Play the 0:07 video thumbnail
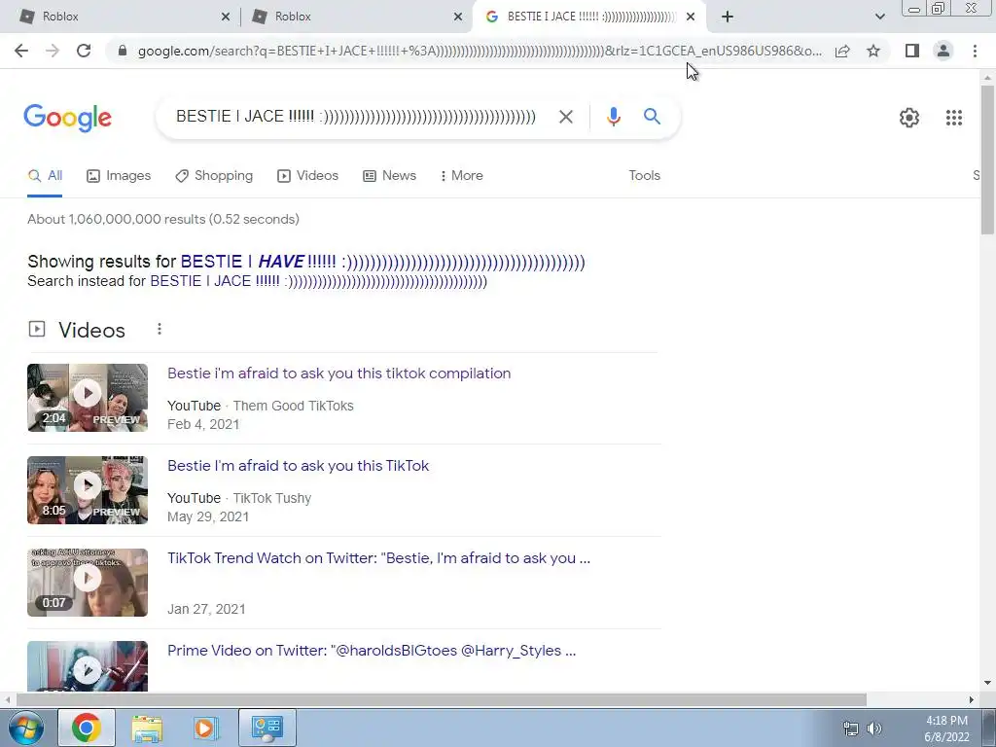 tap(88, 583)
